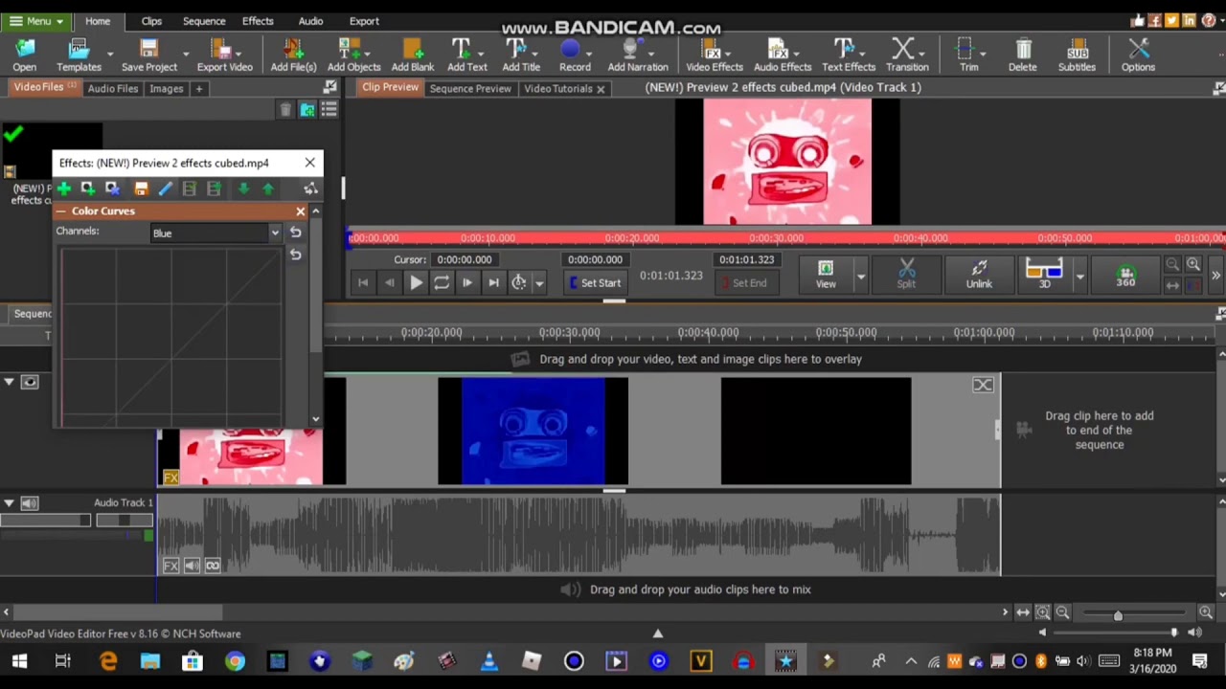Click the Add Text toolbar icon
Image resolution: width=1226 pixels, height=689 pixels.
point(466,55)
